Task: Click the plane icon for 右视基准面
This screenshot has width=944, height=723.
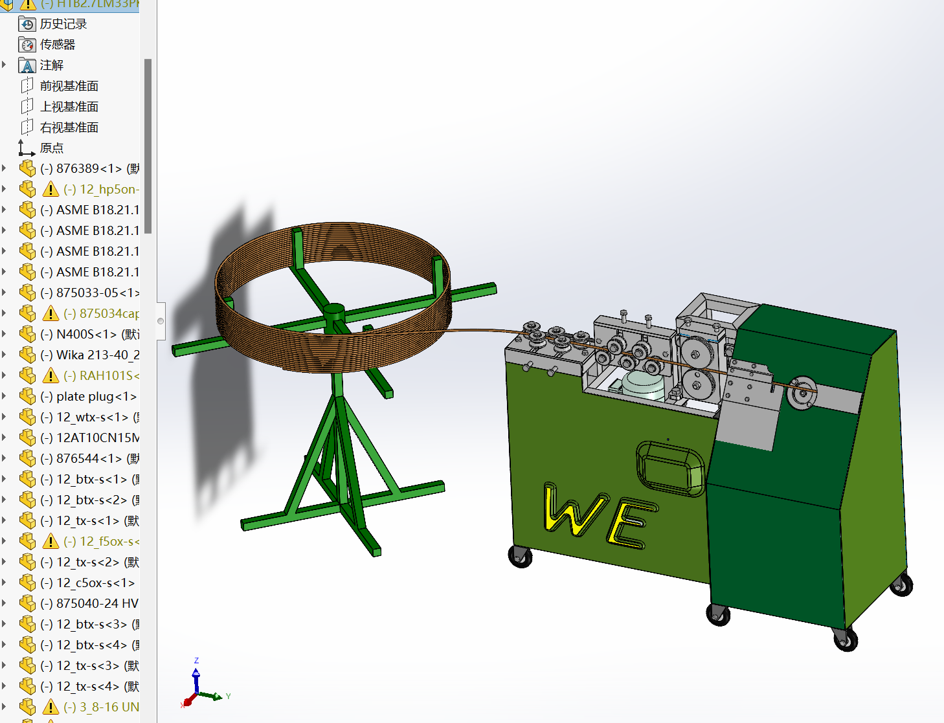Action: [x=27, y=128]
